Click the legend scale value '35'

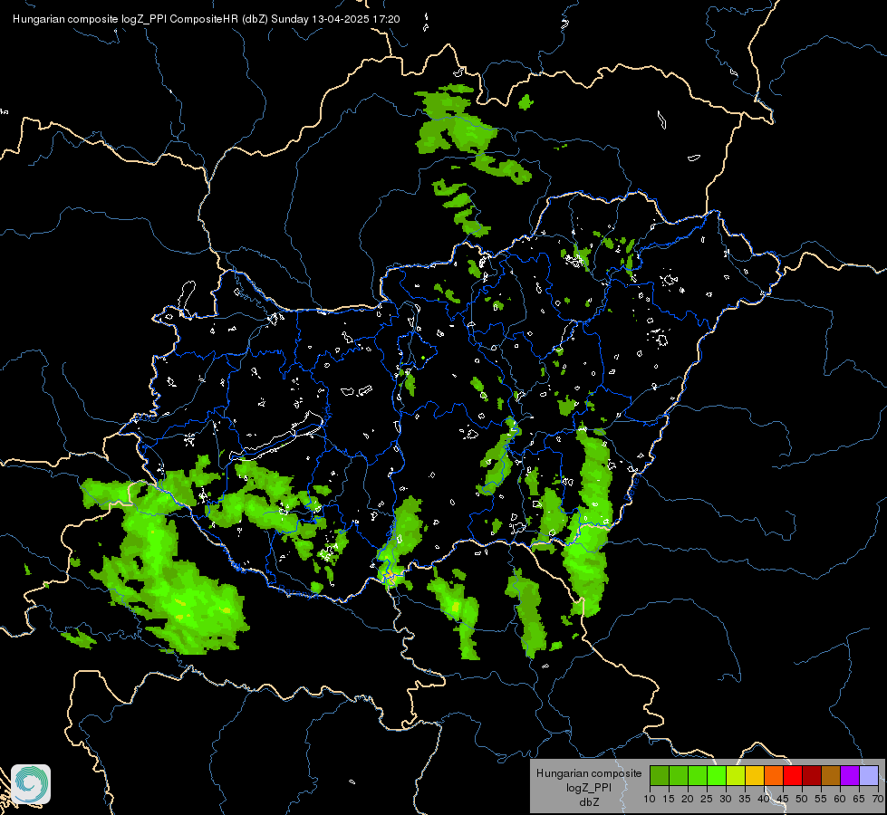(x=745, y=799)
